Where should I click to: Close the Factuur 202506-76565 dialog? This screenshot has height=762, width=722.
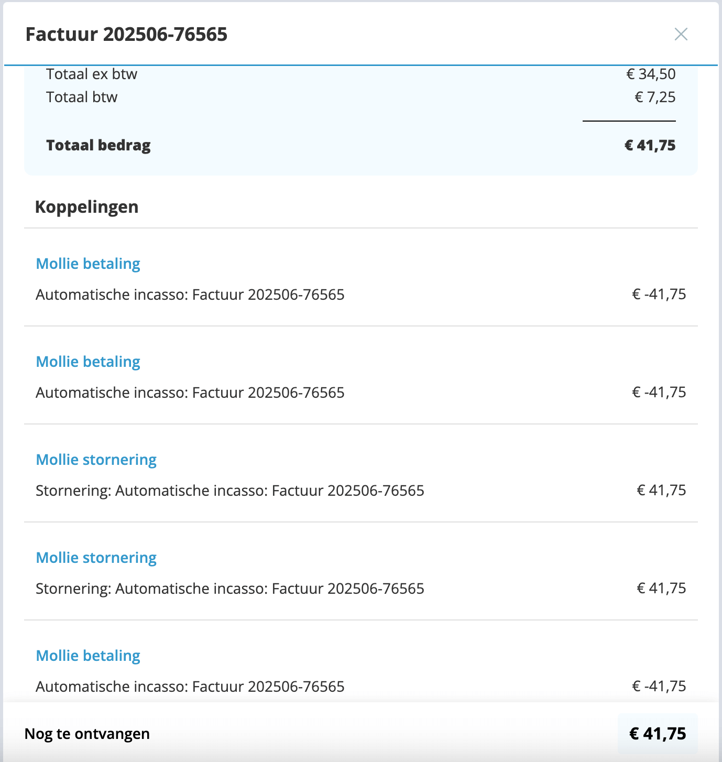coord(681,34)
